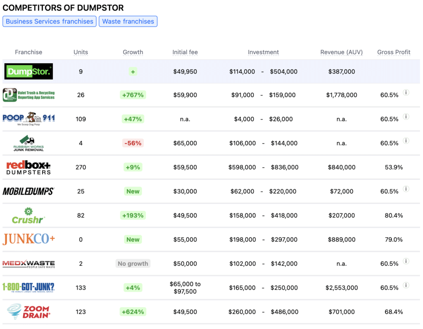
Task: Open the redbox+ Dumpsters logo
Action: pyautogui.click(x=29, y=167)
